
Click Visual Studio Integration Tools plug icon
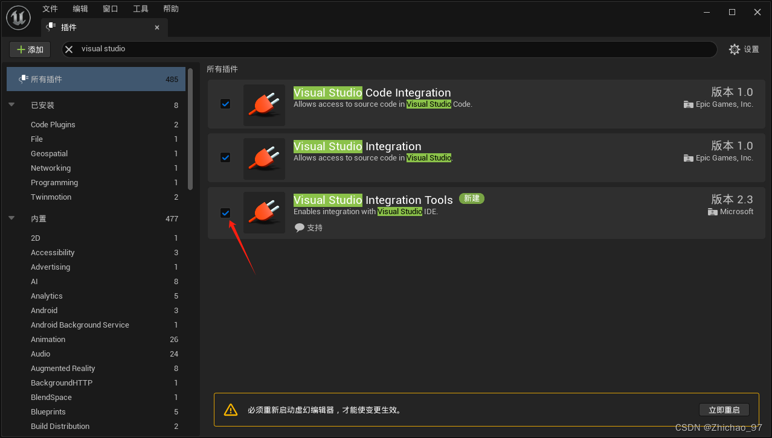264,212
